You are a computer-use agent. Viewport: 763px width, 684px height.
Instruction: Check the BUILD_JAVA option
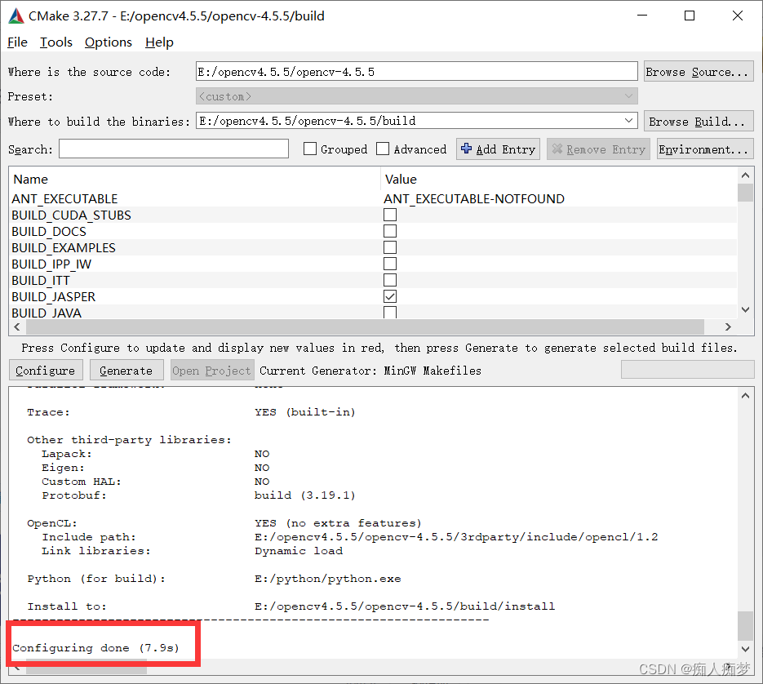[390, 312]
